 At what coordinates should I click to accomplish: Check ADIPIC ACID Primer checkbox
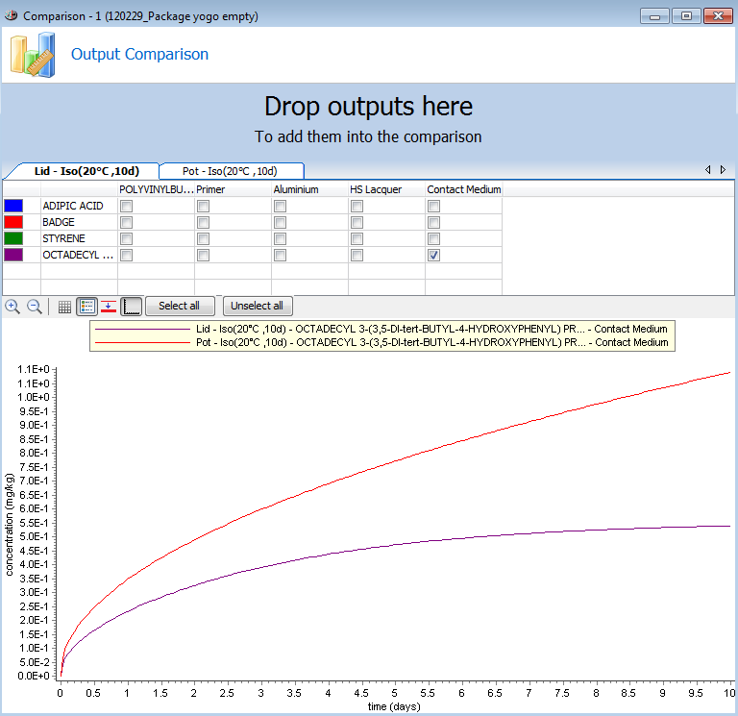click(203, 206)
